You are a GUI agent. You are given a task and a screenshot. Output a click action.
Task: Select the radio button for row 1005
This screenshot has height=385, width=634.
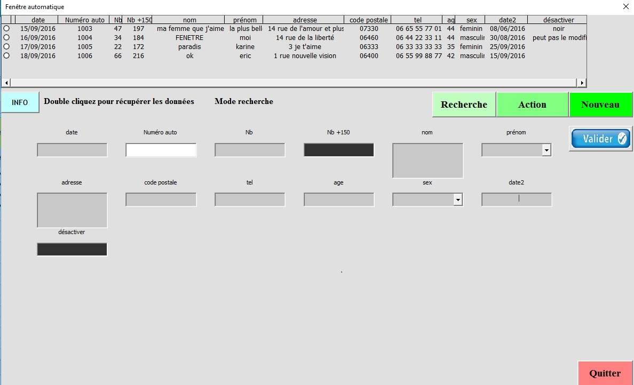pyautogui.click(x=6, y=47)
